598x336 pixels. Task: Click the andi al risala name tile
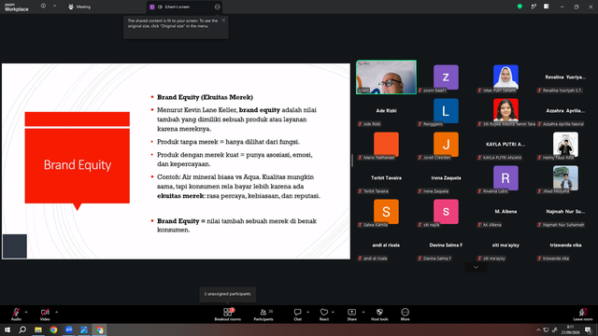386,245
